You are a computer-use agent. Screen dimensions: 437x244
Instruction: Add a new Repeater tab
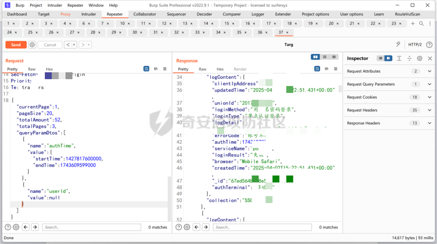click(413, 24)
